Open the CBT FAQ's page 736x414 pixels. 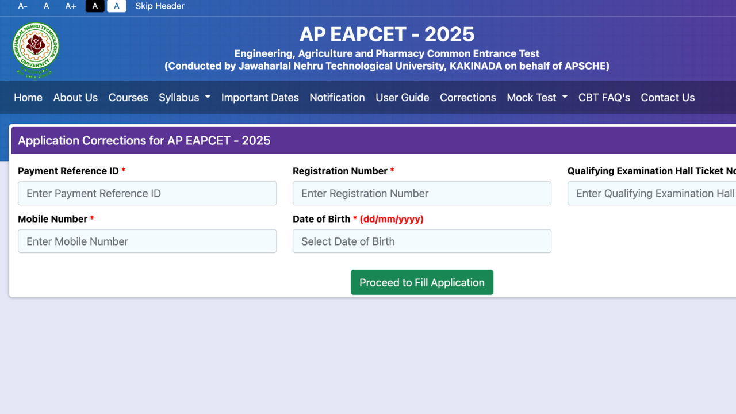(x=604, y=98)
